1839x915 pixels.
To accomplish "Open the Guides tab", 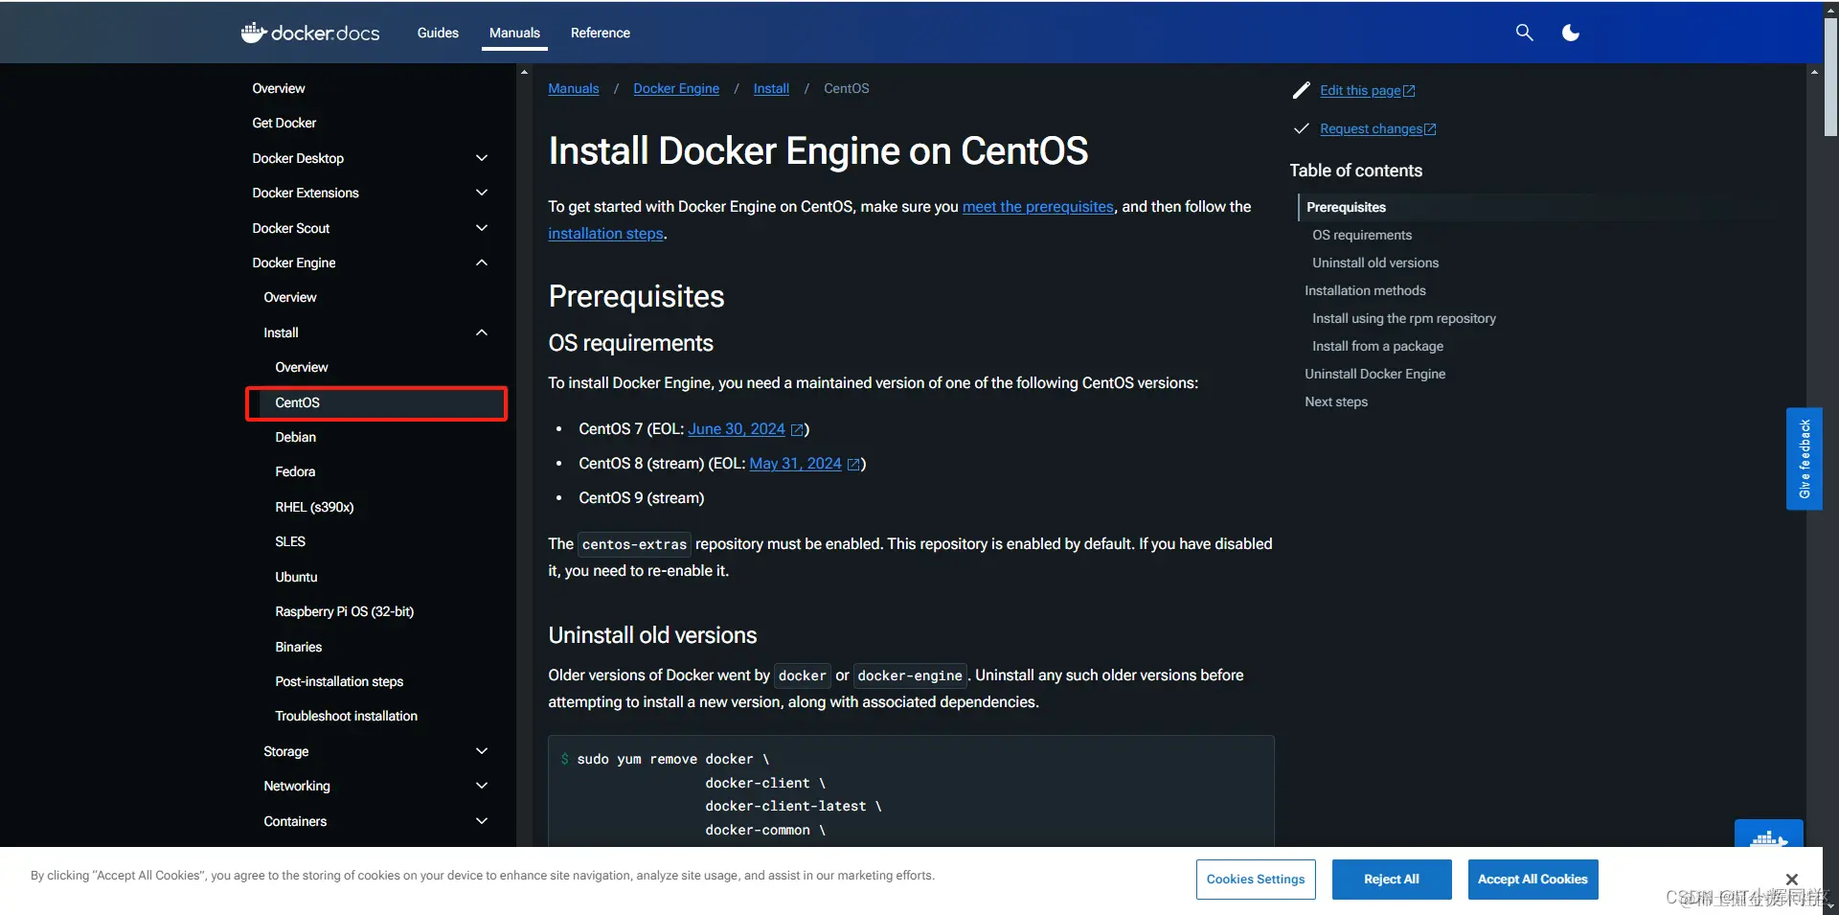I will click(x=438, y=33).
